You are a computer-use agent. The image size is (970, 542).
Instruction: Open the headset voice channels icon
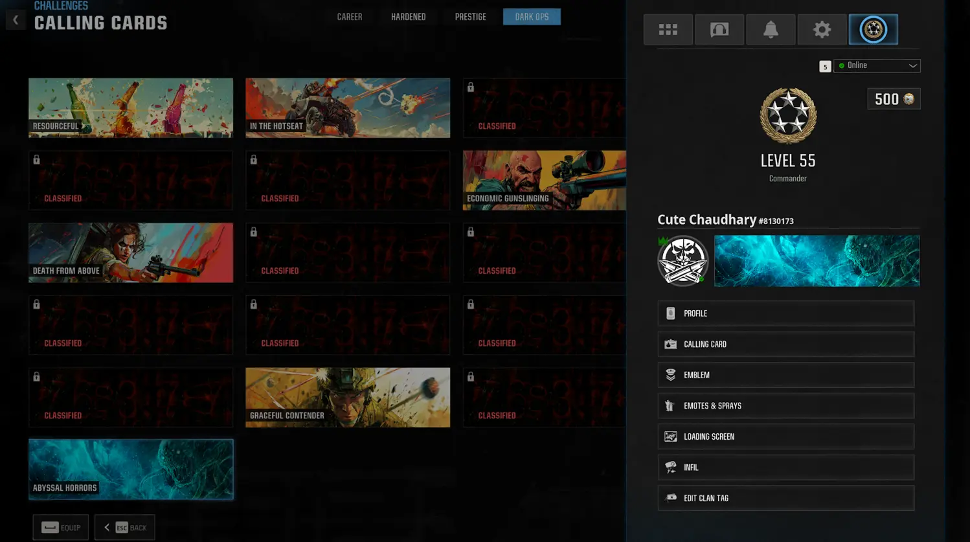pos(719,30)
